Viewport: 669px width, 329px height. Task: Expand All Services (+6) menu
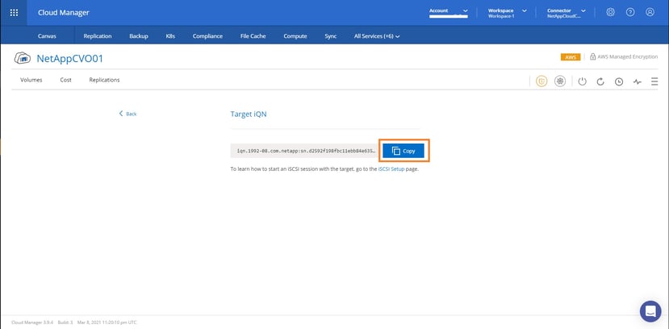pyautogui.click(x=378, y=36)
